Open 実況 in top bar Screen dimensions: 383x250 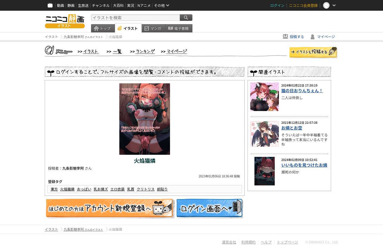pos(131,5)
